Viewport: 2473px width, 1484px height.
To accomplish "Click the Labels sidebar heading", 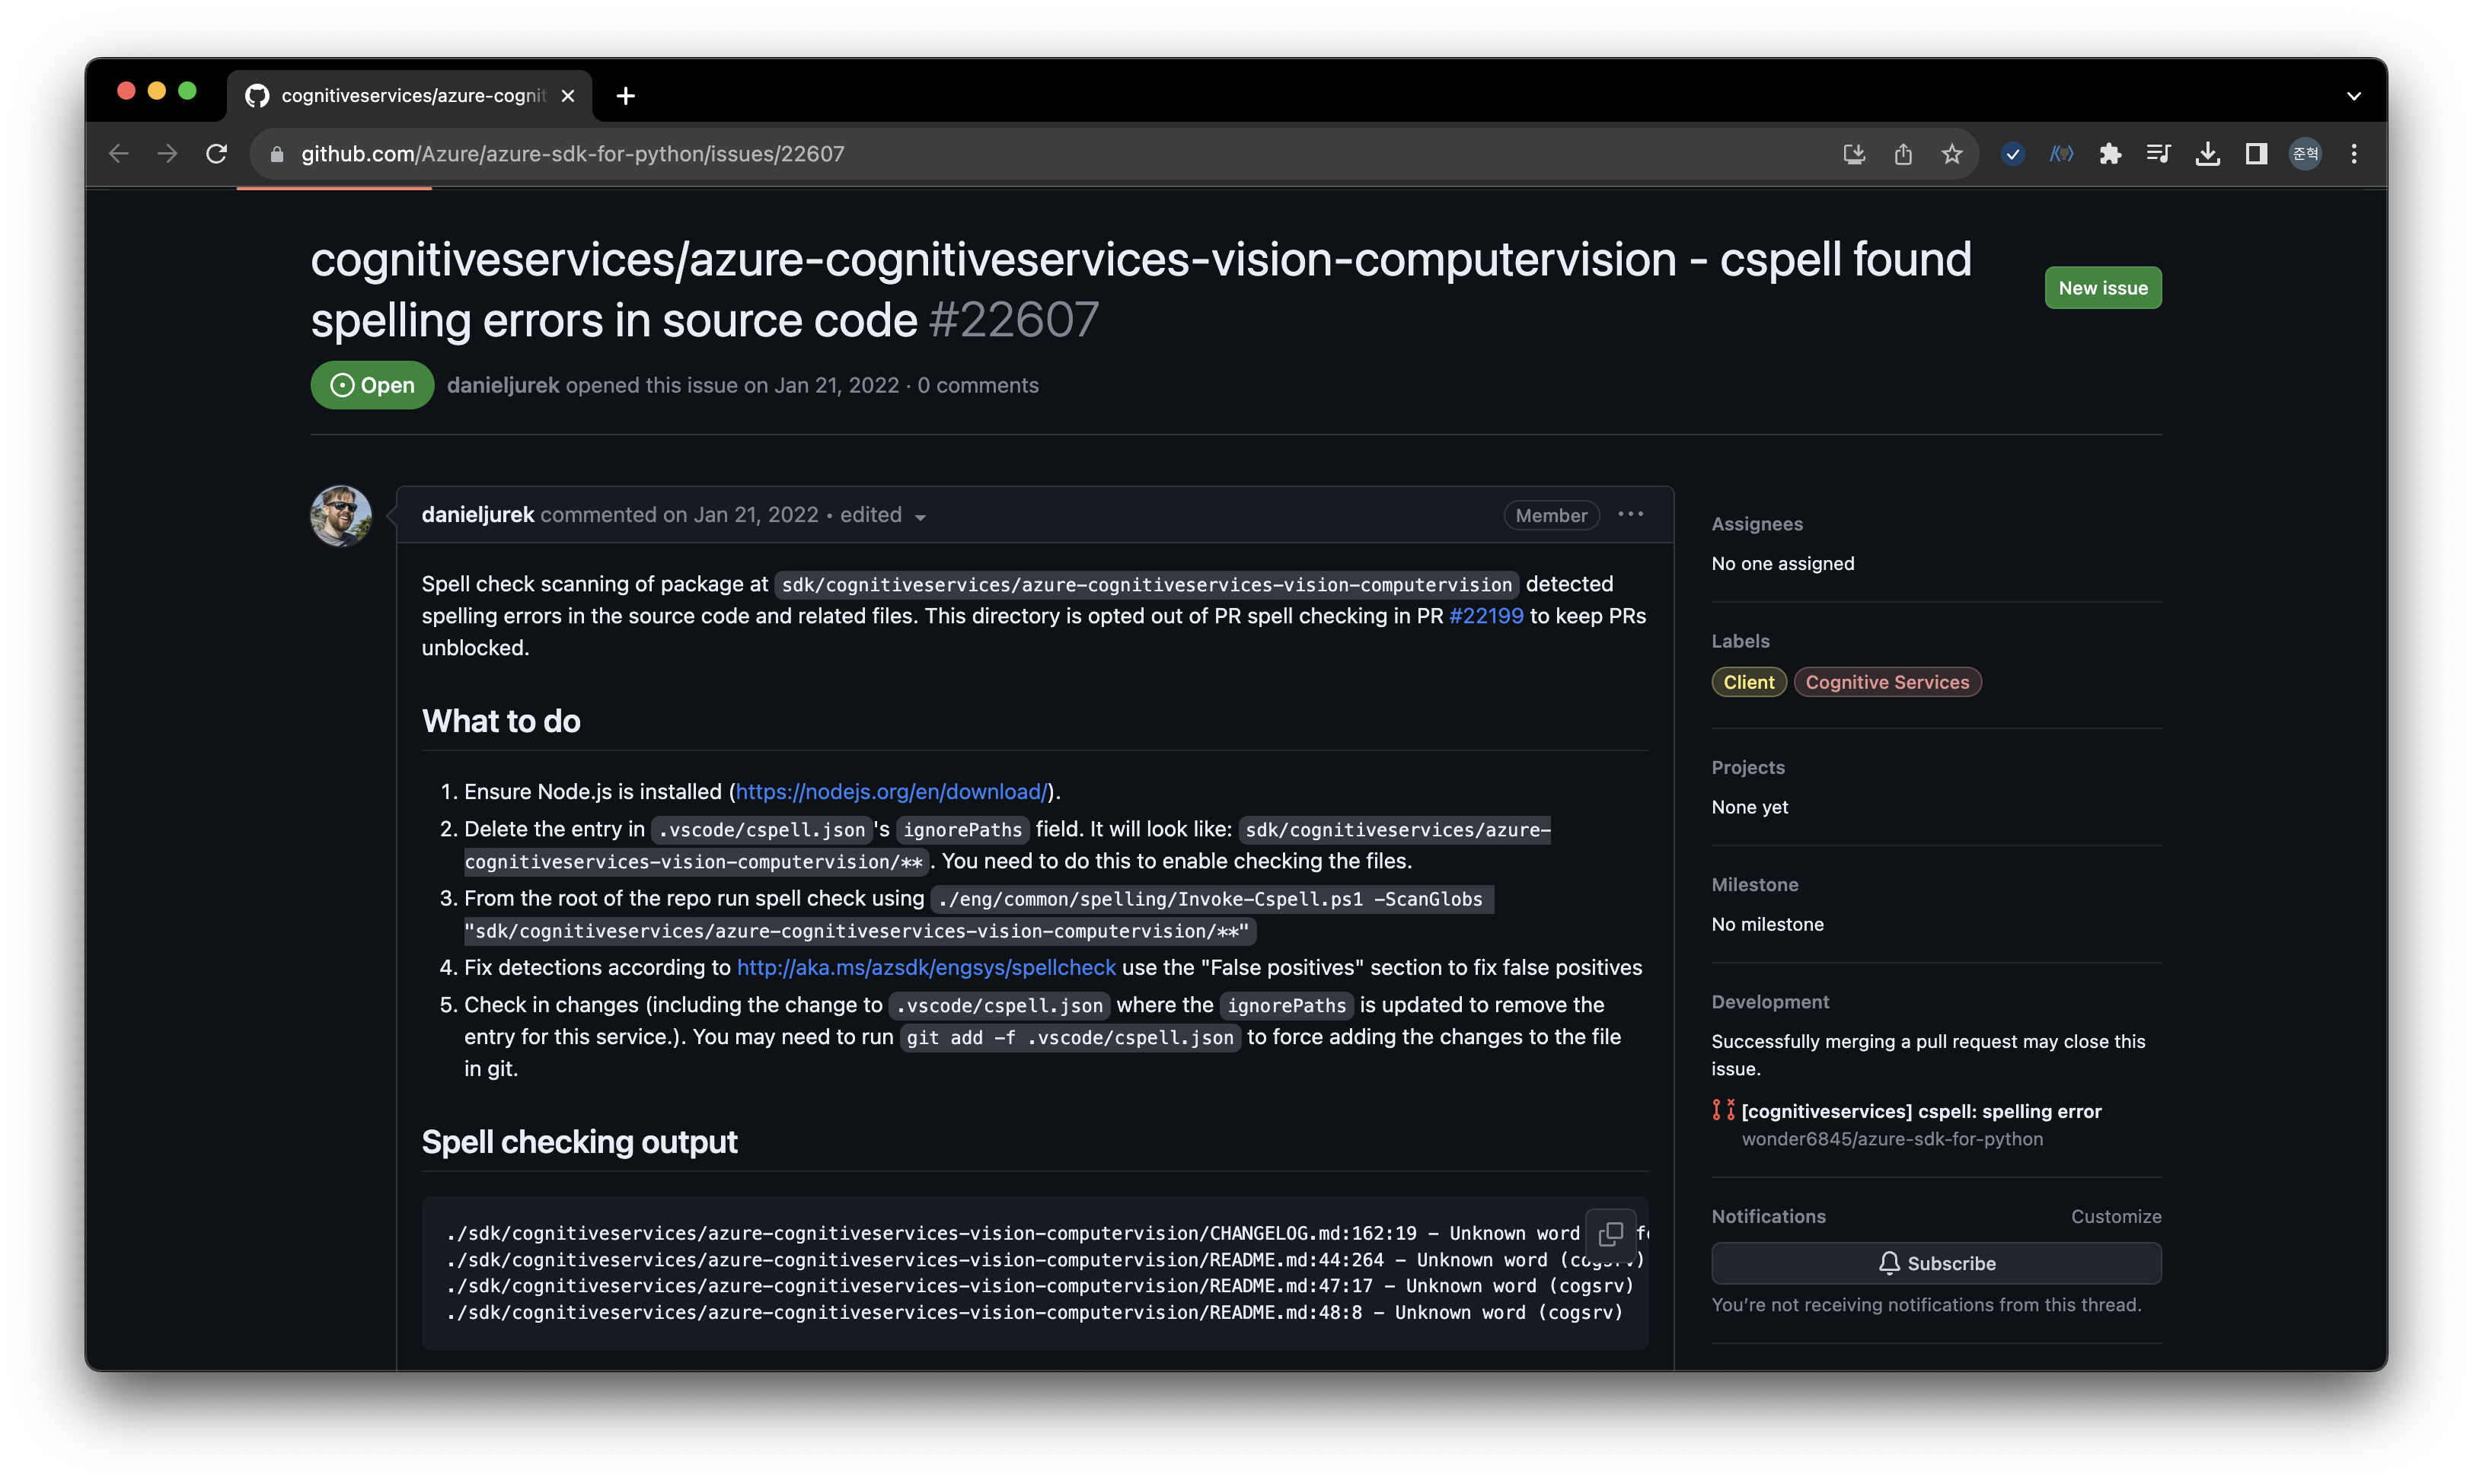I will click(1741, 641).
